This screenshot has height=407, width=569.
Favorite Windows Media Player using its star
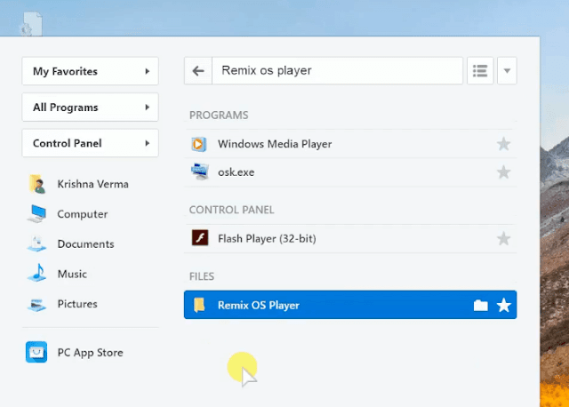point(503,144)
